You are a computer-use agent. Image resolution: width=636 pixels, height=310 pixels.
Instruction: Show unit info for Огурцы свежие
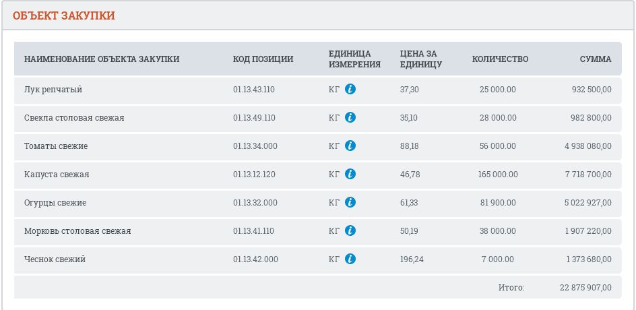[x=350, y=202]
